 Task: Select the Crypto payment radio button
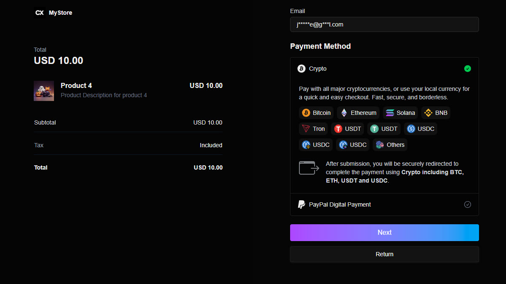(467, 69)
